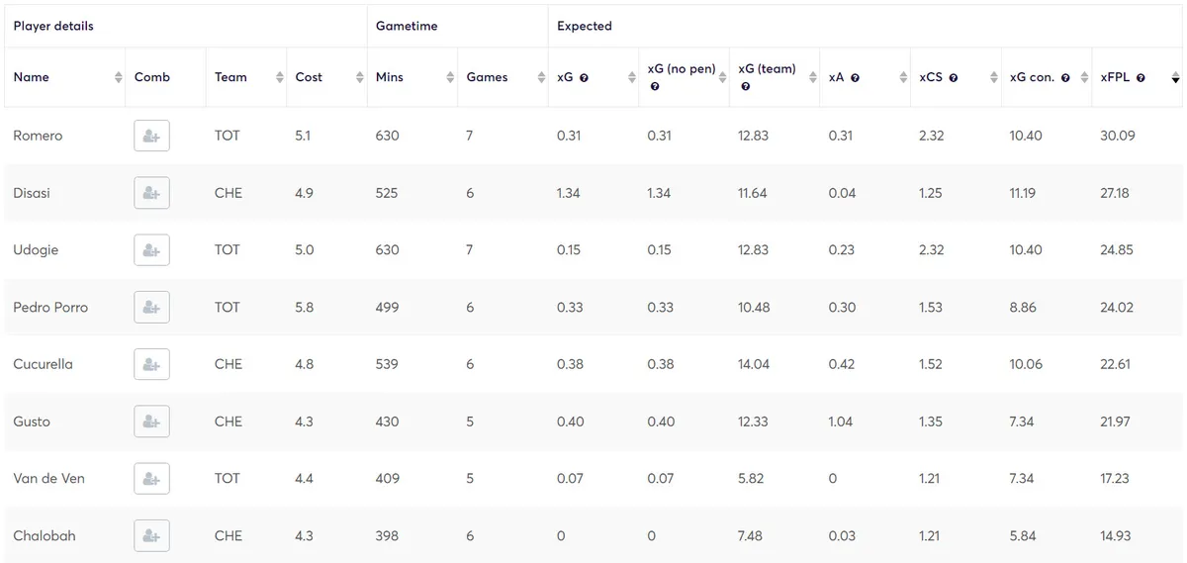Image resolution: width=1187 pixels, height=563 pixels.
Task: Select player name Romero
Action: pyautogui.click(x=38, y=136)
